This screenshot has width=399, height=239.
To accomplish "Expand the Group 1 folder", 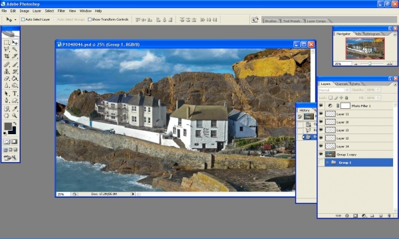I will [x=328, y=162].
